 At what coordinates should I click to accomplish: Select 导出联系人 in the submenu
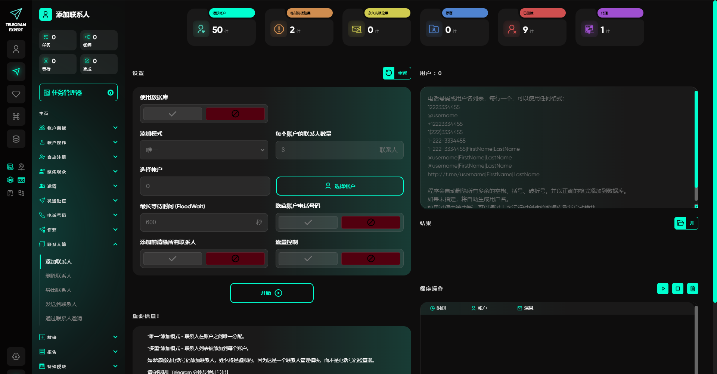point(59,290)
